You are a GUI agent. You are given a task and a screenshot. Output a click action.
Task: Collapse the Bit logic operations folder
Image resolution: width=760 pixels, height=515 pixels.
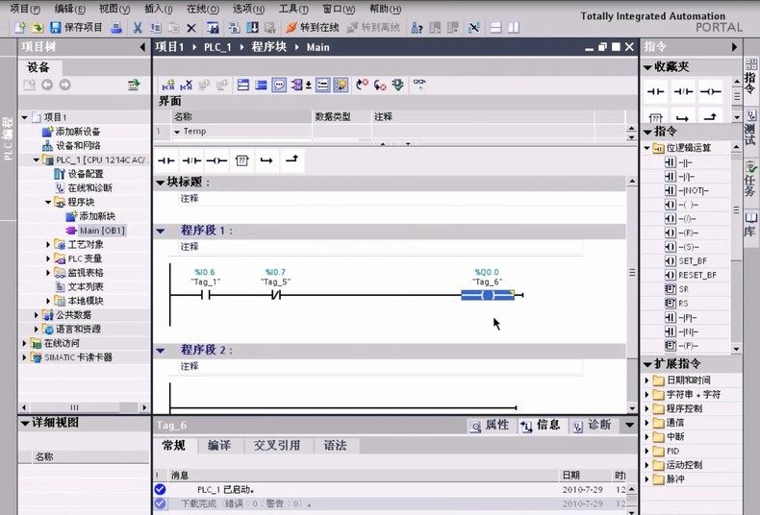tap(647, 148)
